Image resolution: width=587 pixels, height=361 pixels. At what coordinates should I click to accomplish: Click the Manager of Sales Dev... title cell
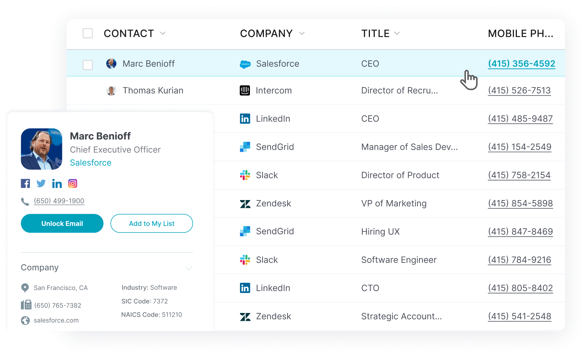tap(409, 147)
